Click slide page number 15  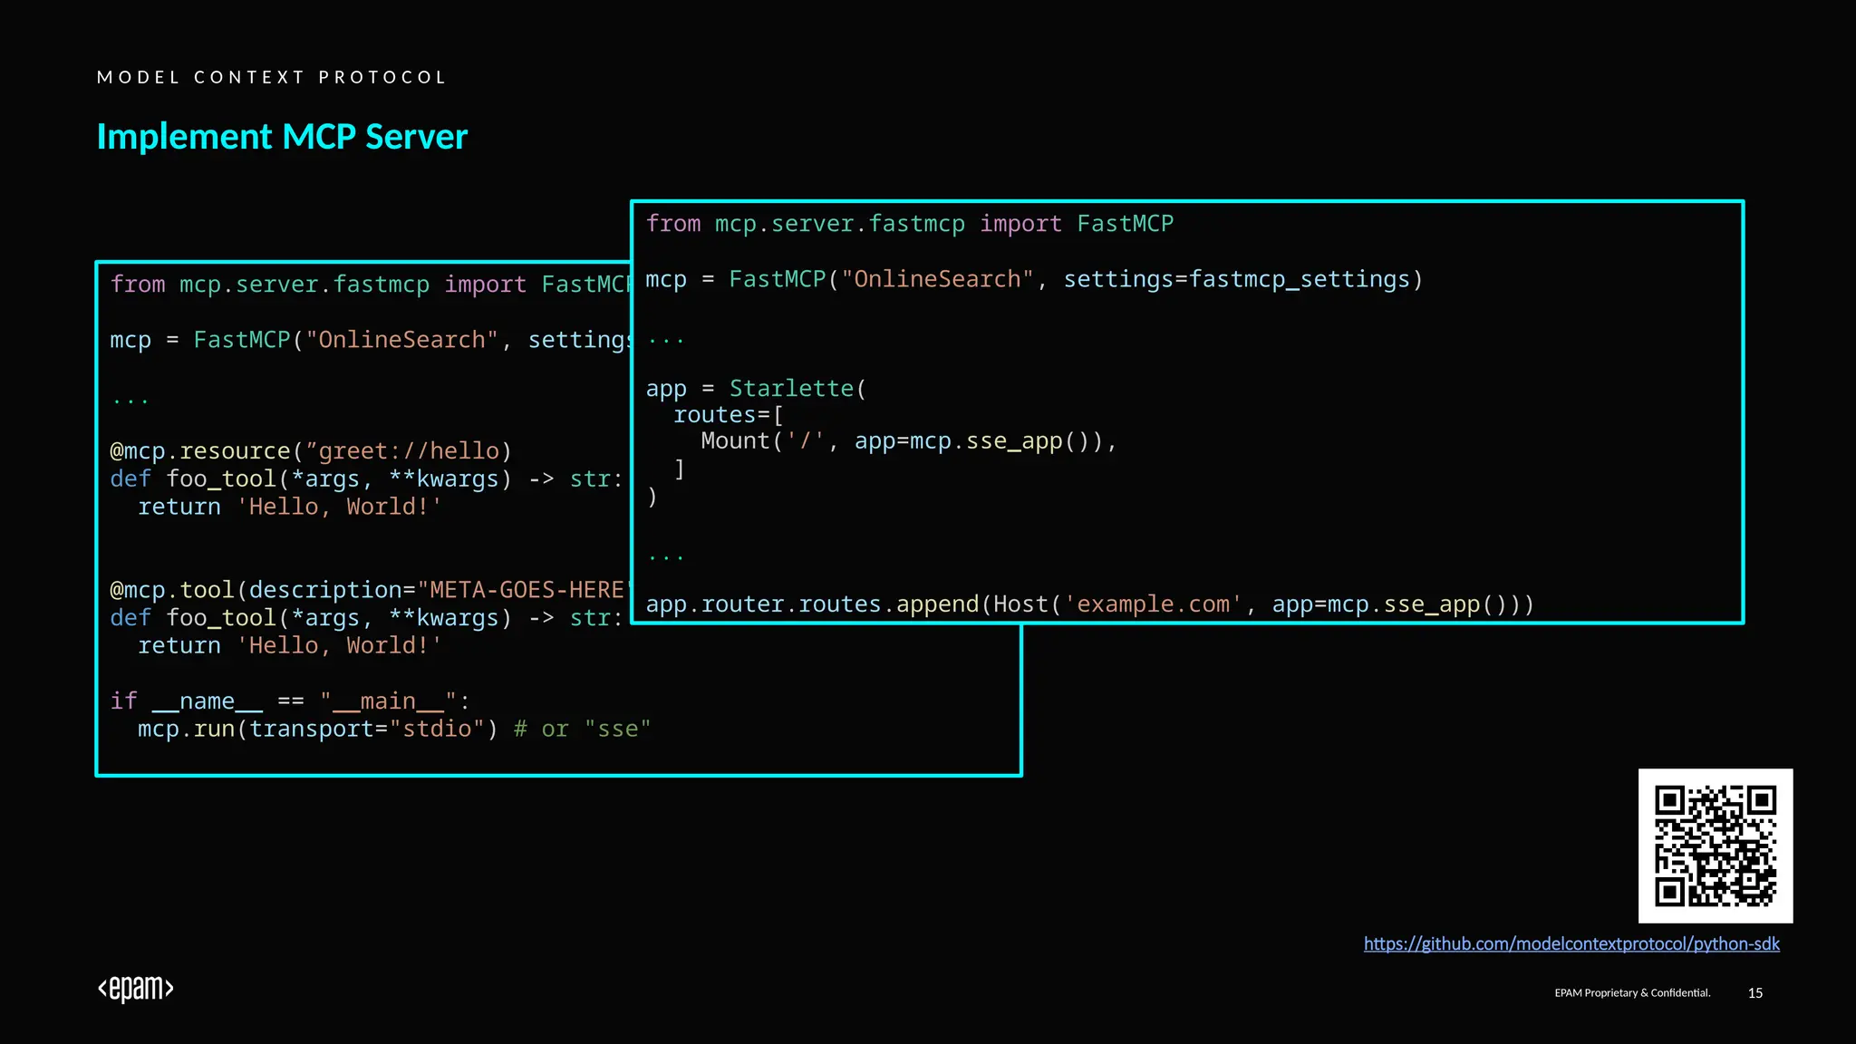point(1754,993)
